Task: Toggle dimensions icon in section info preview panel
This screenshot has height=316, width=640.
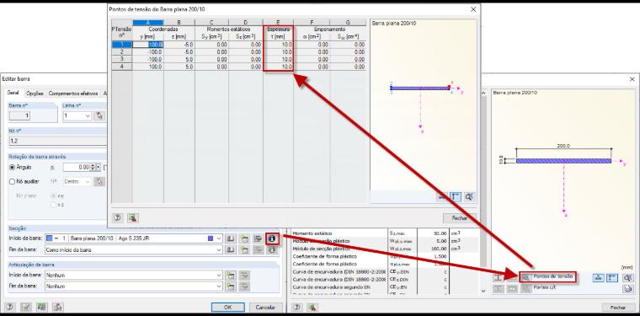Action: tap(598, 277)
